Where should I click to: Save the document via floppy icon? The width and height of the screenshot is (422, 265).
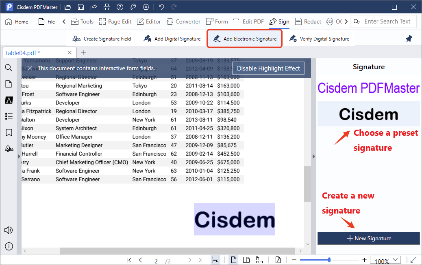pyautogui.click(x=81, y=7)
